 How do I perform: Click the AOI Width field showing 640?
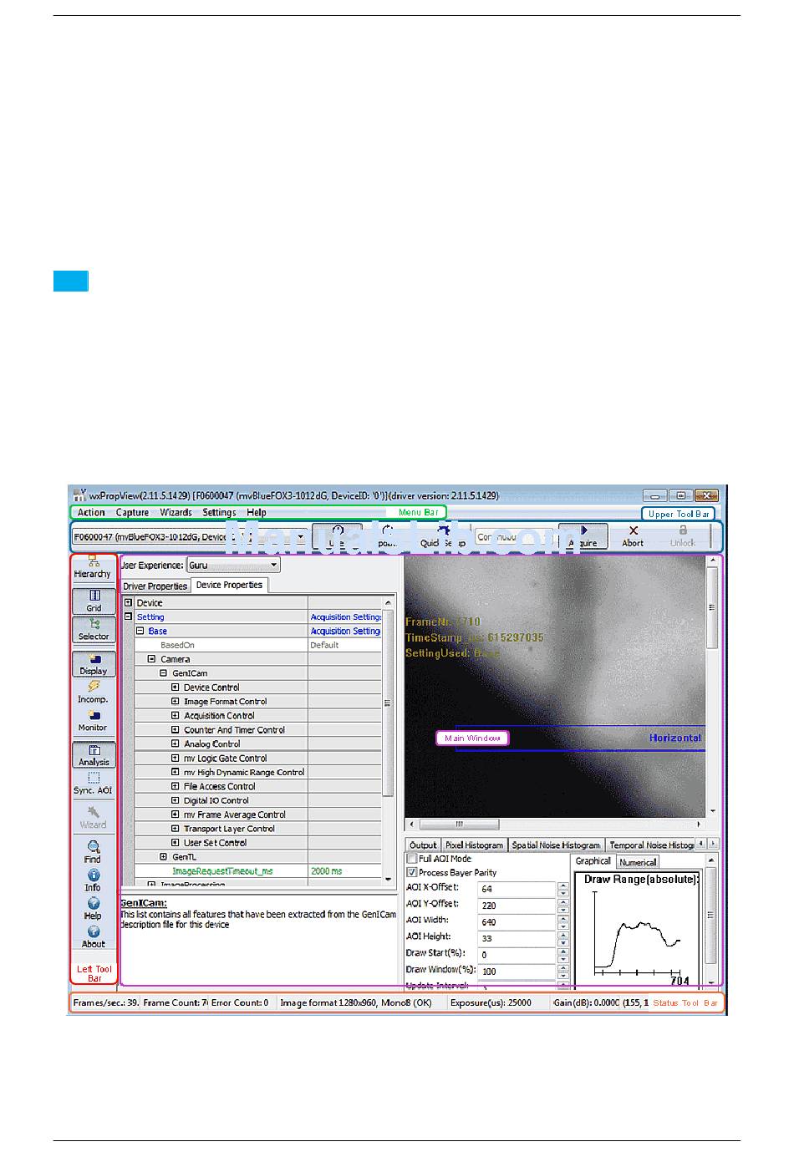(x=517, y=922)
